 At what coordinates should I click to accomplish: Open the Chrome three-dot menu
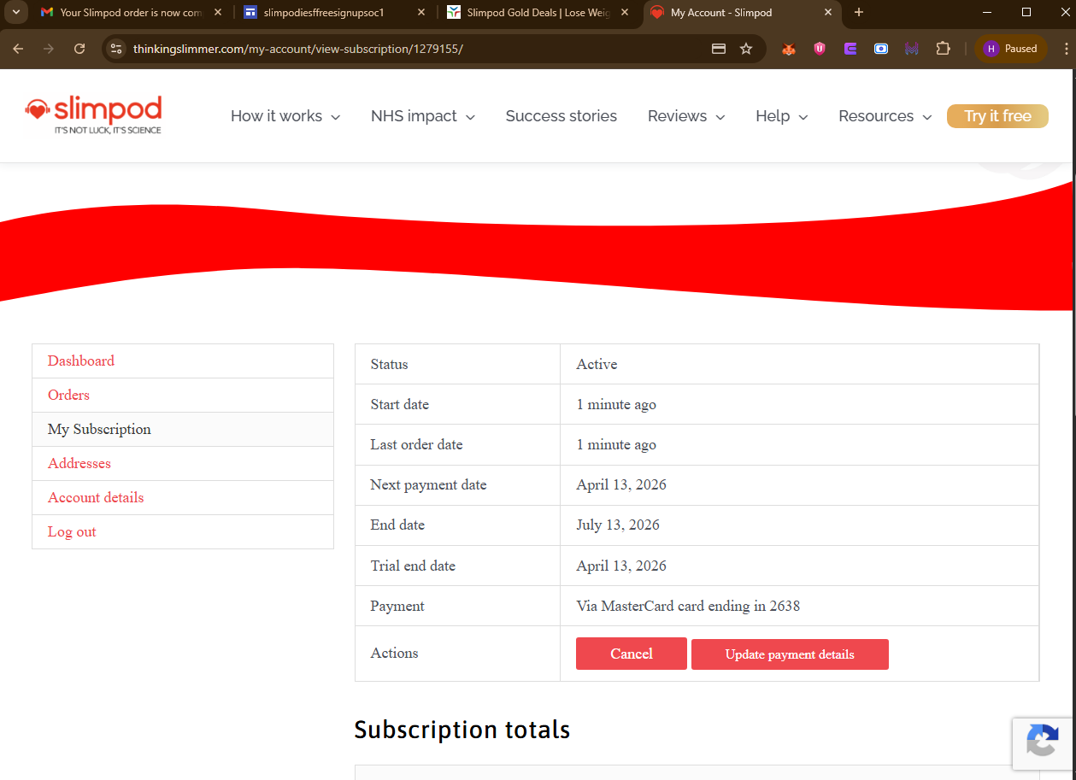click(x=1065, y=49)
